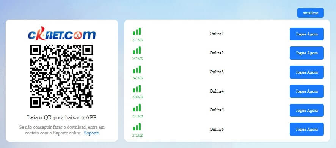Click the signal bars icon for Online5

coord(137,108)
